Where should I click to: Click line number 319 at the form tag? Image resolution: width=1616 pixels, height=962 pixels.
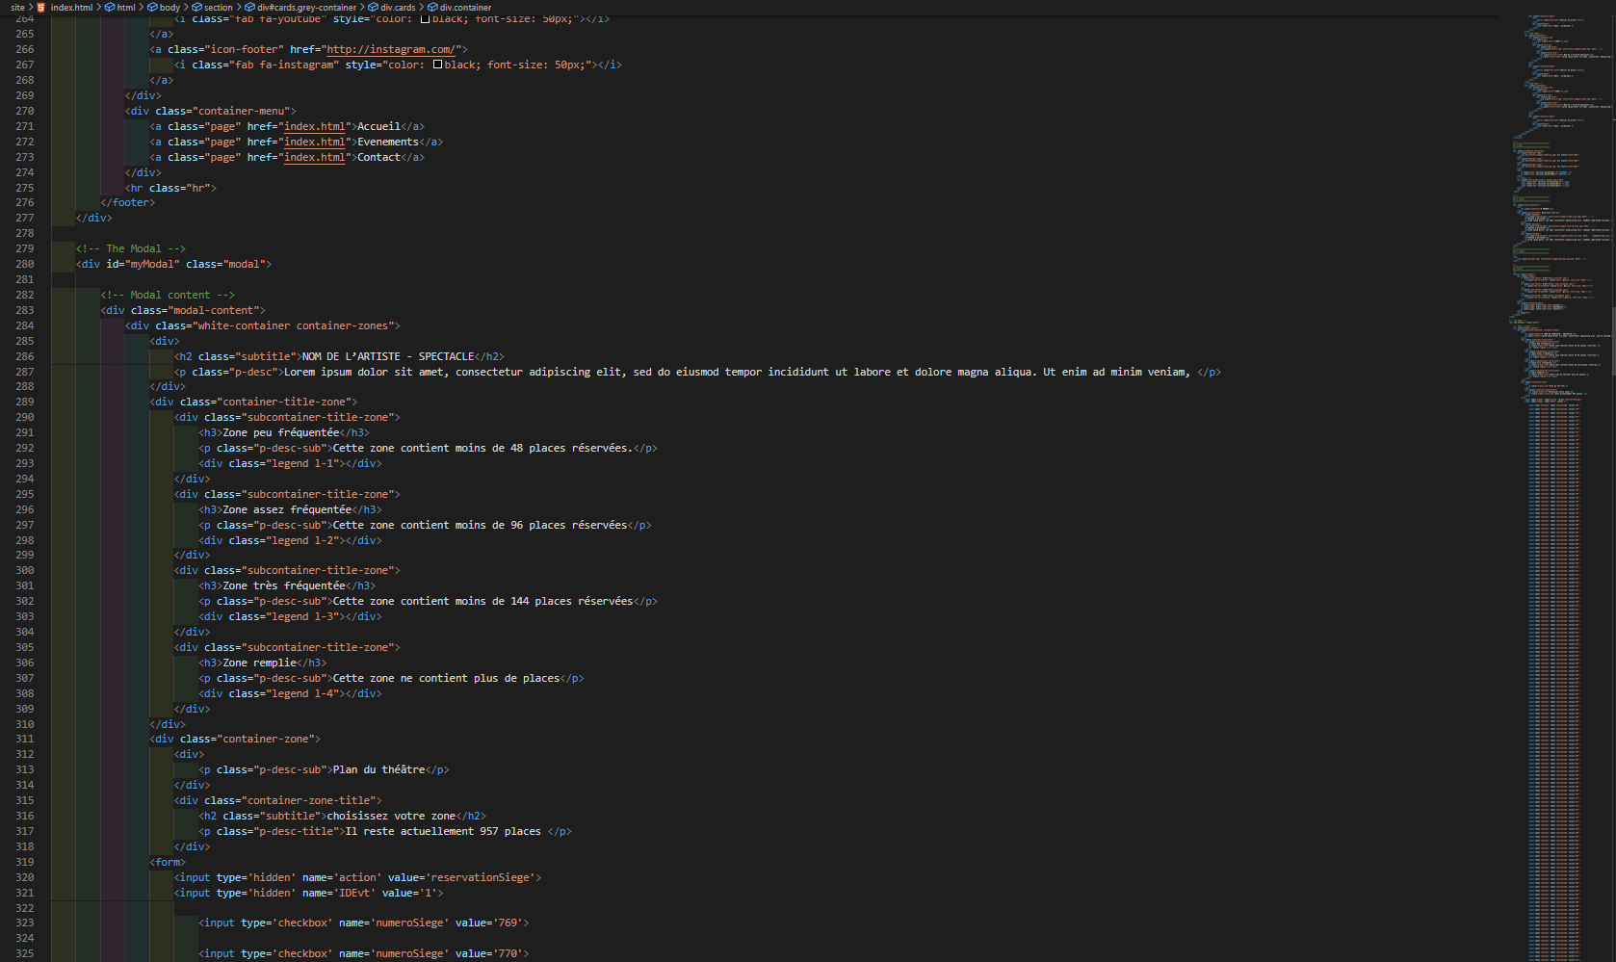click(x=24, y=862)
